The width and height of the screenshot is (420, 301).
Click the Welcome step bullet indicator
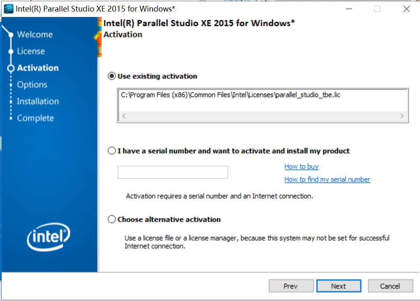point(10,34)
